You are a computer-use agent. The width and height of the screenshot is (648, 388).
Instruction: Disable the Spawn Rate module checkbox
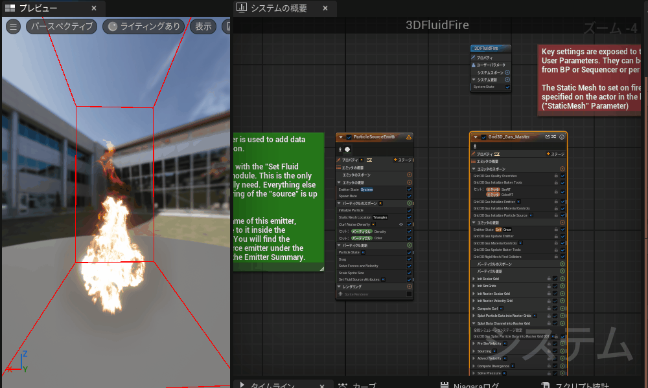[x=410, y=196]
